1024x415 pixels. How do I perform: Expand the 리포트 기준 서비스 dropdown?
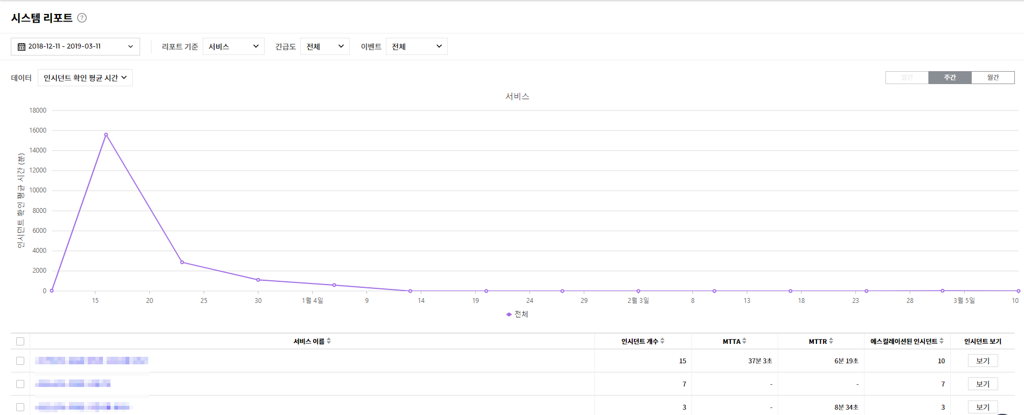[x=233, y=46]
